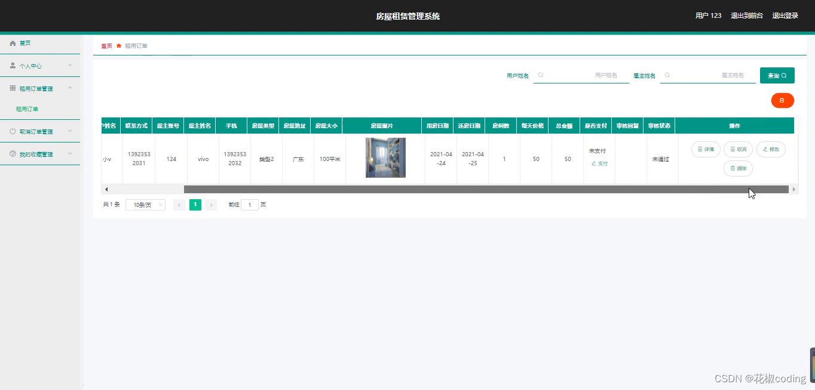Open 详情 for the vivo order
The width and height of the screenshot is (815, 390).
click(x=706, y=149)
